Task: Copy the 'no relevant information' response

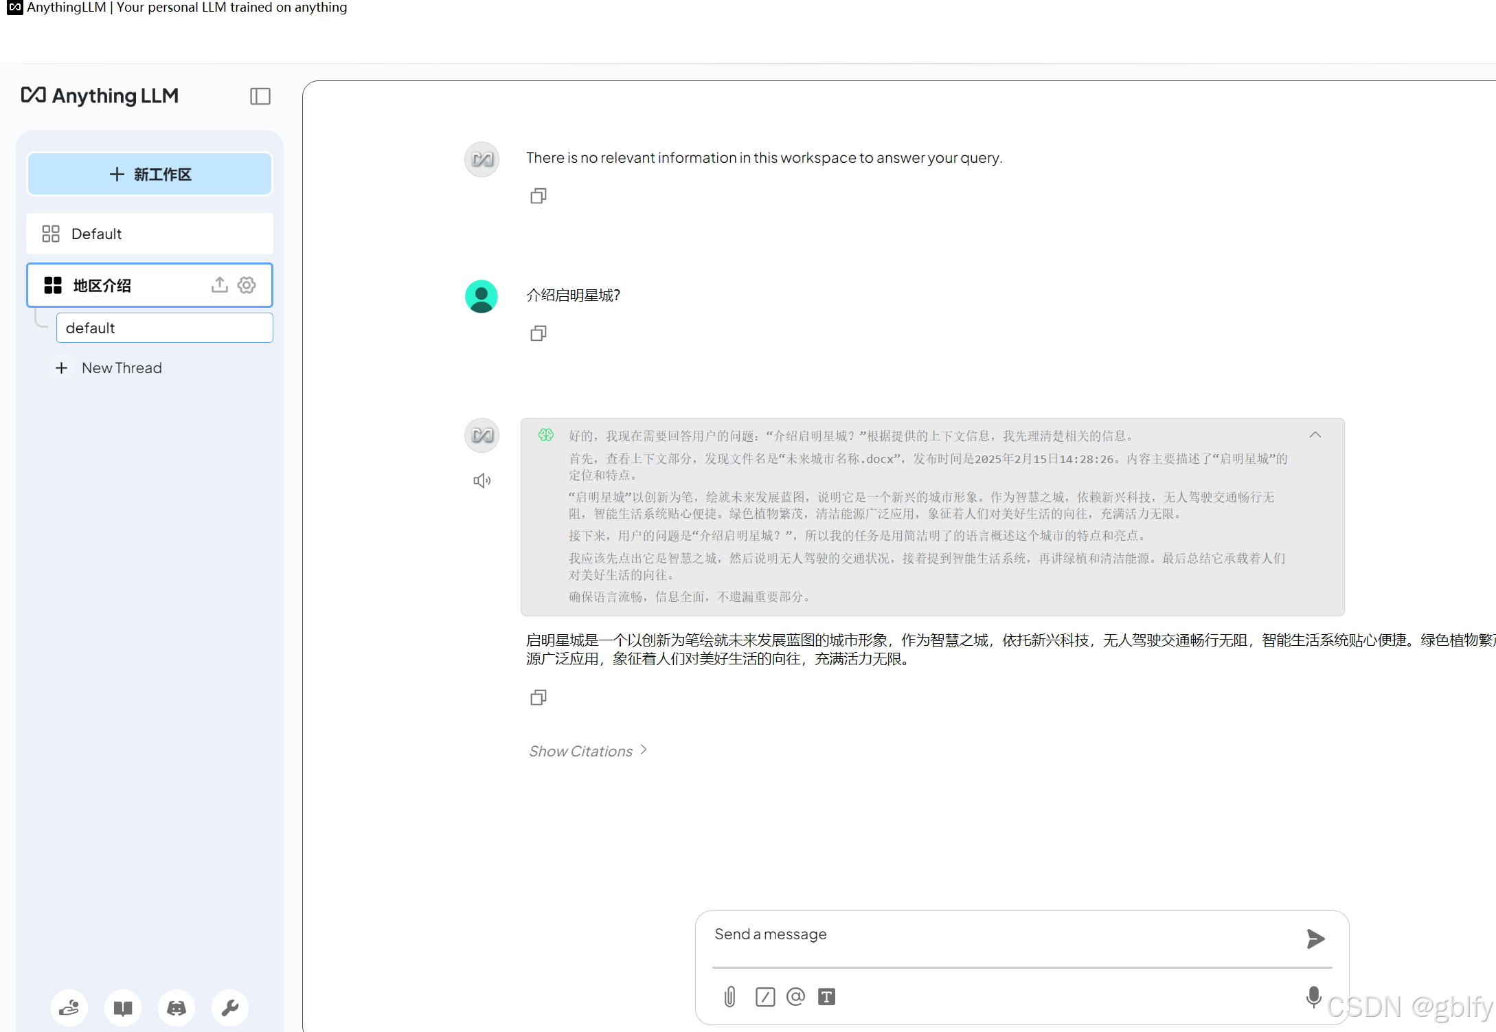Action: point(539,197)
